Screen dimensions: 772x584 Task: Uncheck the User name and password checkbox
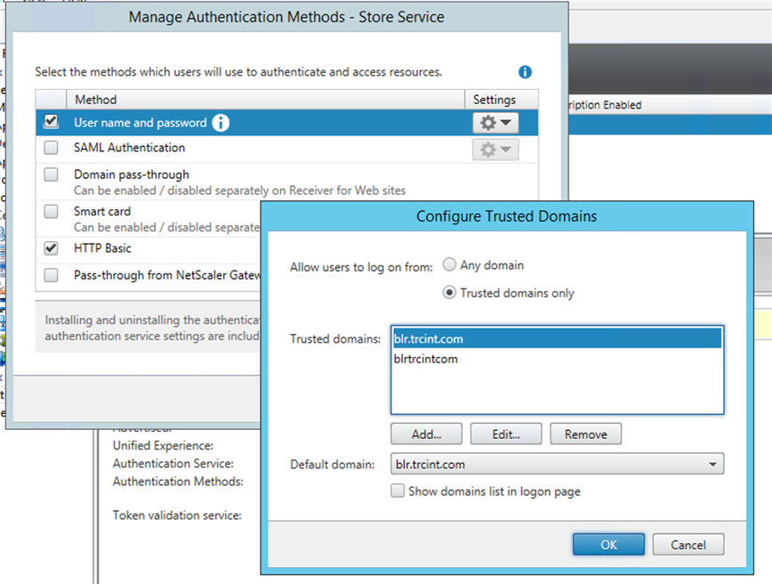click(51, 121)
